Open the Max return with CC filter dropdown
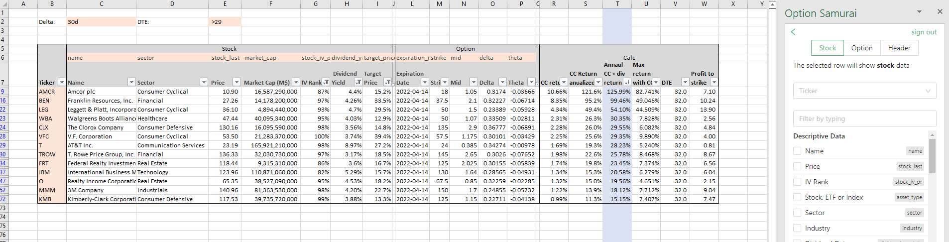This screenshot has width=949, height=242. point(656,82)
